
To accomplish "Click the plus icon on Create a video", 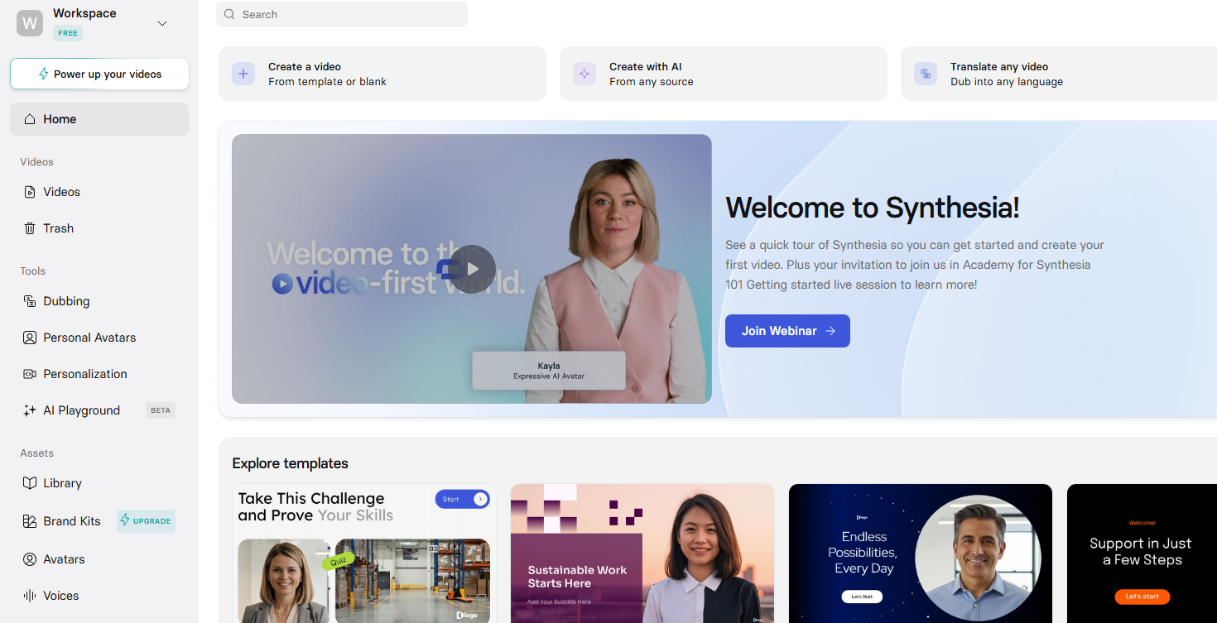I will click(x=243, y=74).
